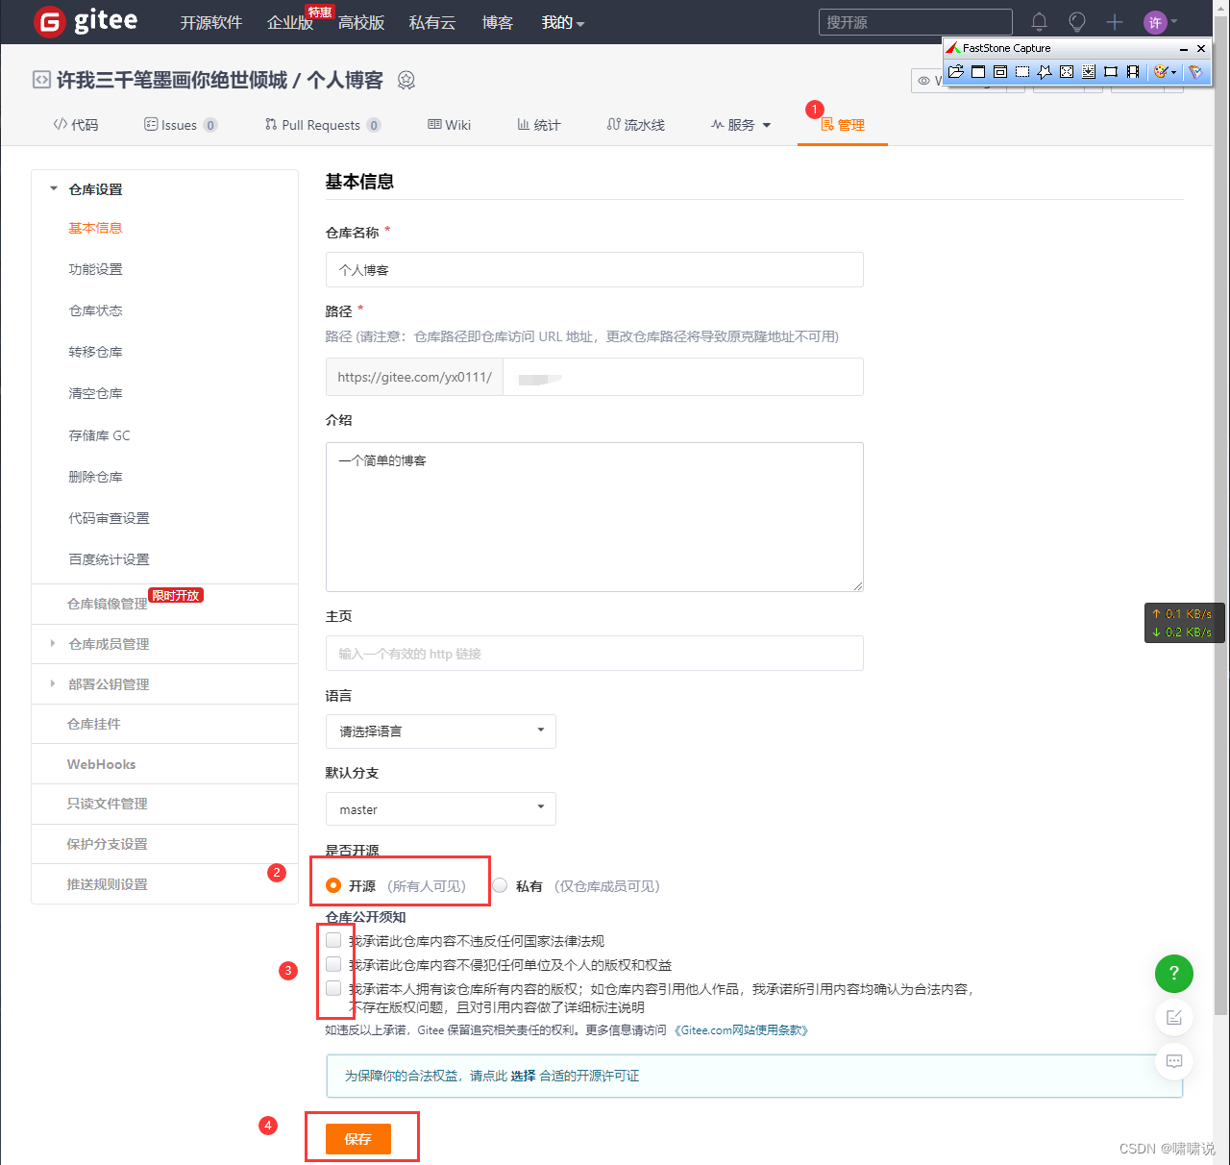The height and width of the screenshot is (1165, 1230).
Task: Click the green help question button
Action: pos(1173,974)
